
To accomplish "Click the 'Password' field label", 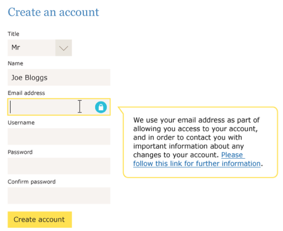I will point(20,152).
